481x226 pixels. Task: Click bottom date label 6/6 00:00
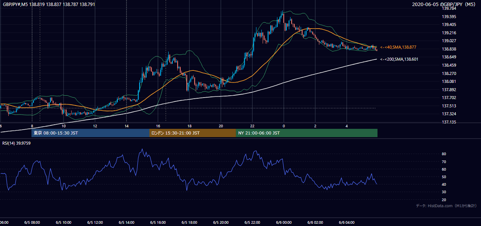pos(284,223)
